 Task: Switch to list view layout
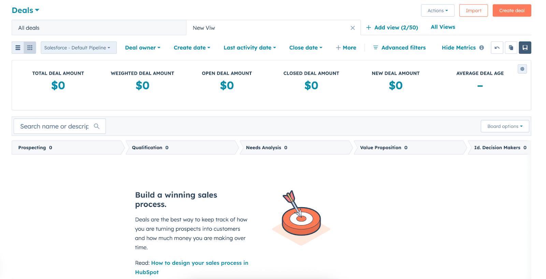pyautogui.click(x=18, y=48)
